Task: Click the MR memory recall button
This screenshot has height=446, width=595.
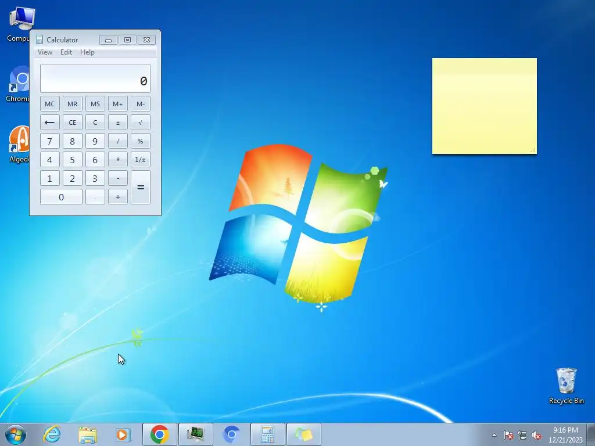Action: coord(73,104)
